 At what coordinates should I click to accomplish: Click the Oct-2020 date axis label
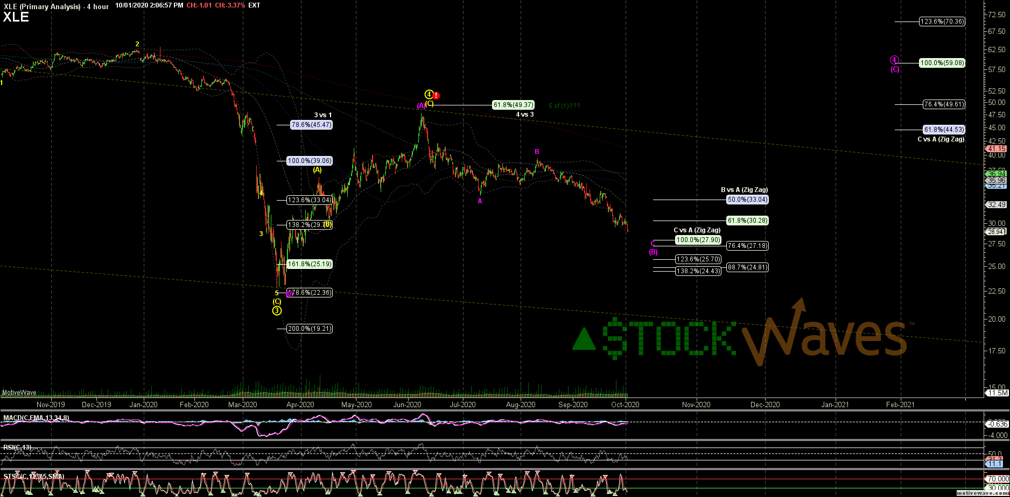coord(625,404)
